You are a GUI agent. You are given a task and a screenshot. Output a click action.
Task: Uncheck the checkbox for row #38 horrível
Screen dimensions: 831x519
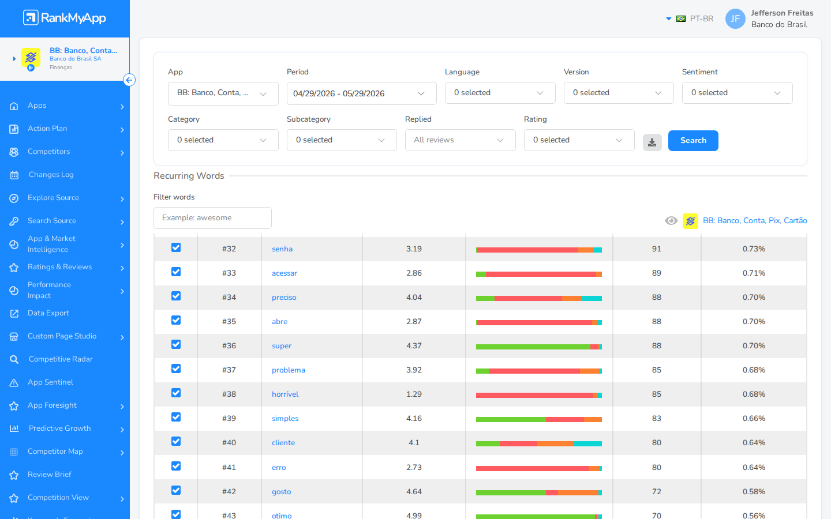point(176,393)
